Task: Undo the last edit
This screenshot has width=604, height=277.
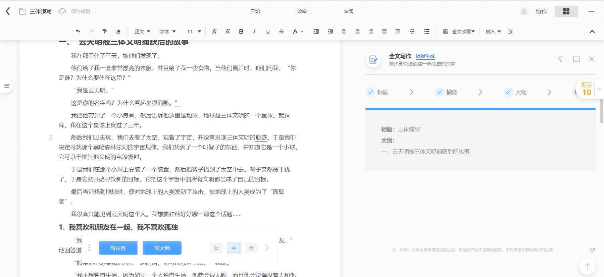Action: 78,32
